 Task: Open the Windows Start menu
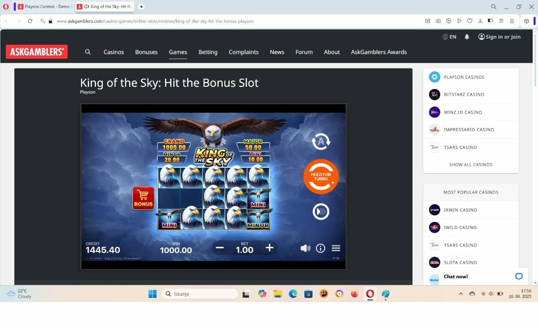[152, 294]
